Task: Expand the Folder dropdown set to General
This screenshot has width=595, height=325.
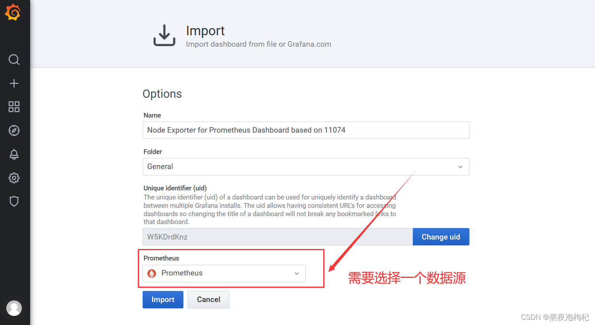Action: tap(306, 167)
